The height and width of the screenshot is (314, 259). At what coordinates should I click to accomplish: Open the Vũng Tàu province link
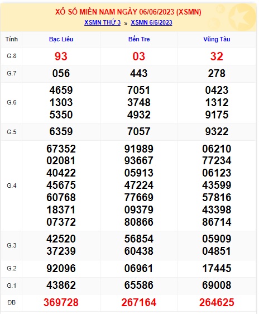point(217,39)
